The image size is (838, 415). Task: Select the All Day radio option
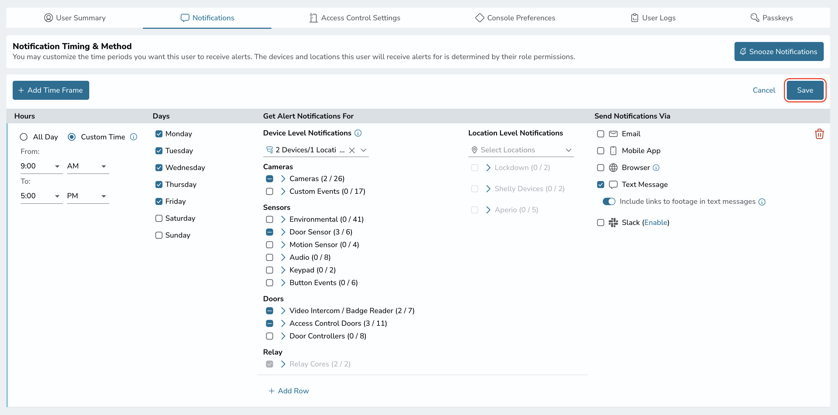23,137
